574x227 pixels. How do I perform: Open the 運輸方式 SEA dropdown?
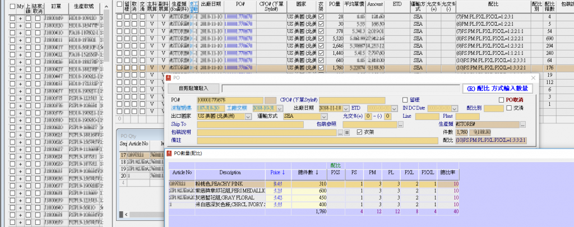[x=325, y=117]
